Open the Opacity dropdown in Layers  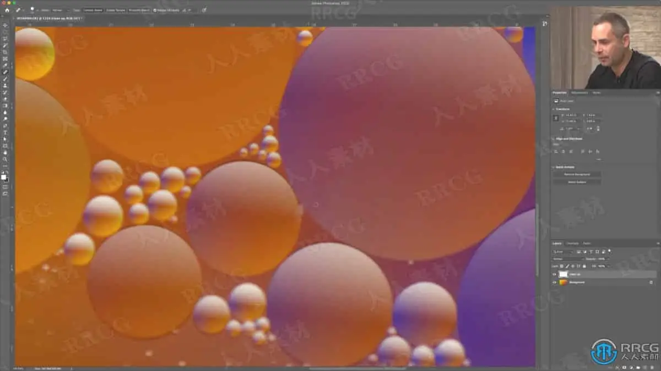click(609, 259)
